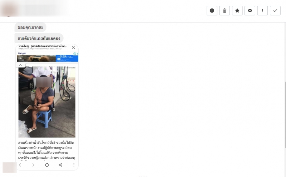Click the article URL under the page title
This screenshot has width=286, height=177.
pyautogui.click(x=40, y=49)
